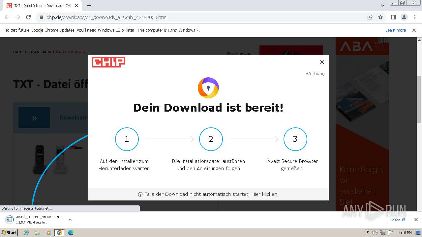This screenshot has height=237, width=422.
Task: Open the Learn more link in update notice
Action: pyautogui.click(x=396, y=30)
